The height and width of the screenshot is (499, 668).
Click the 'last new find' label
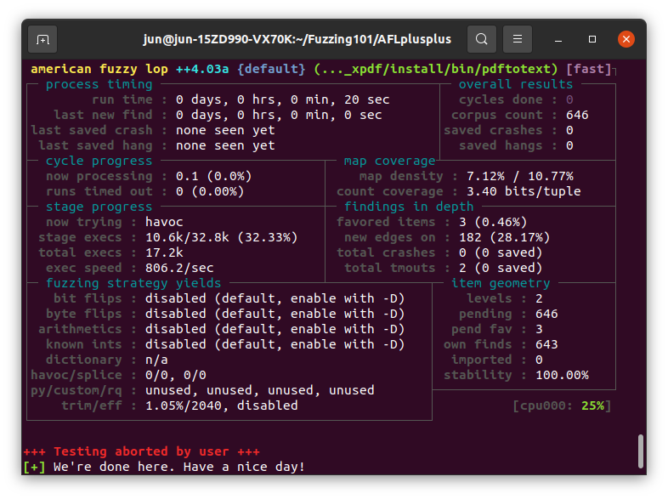click(103, 115)
